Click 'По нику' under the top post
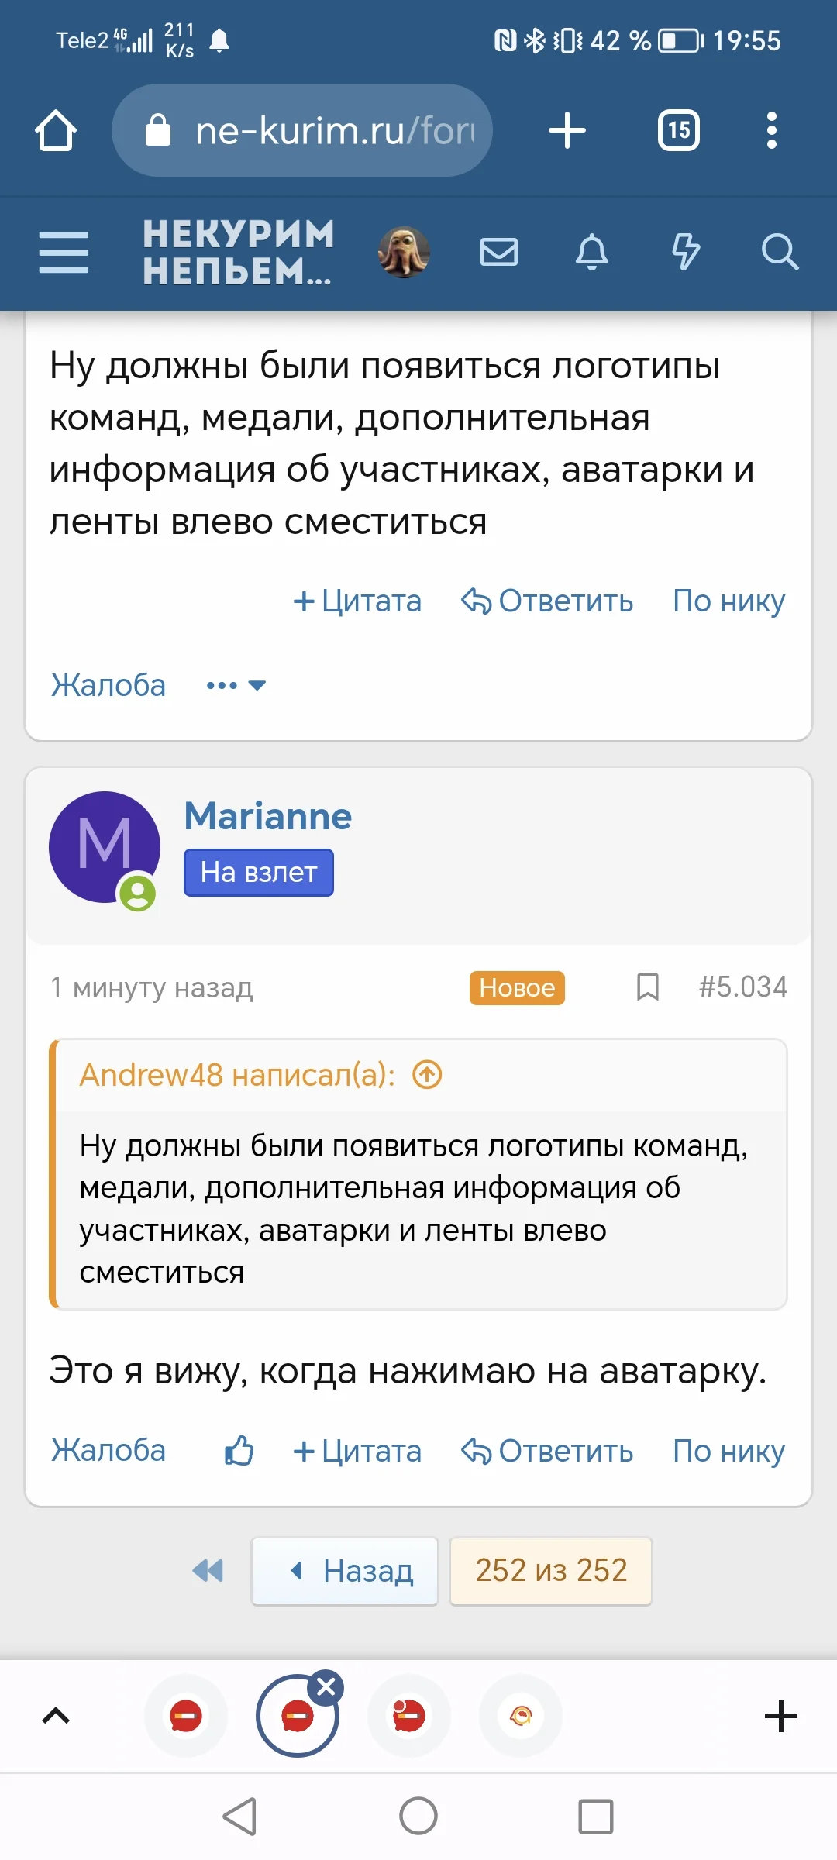Screen dimensions: 837x1860 [727, 601]
